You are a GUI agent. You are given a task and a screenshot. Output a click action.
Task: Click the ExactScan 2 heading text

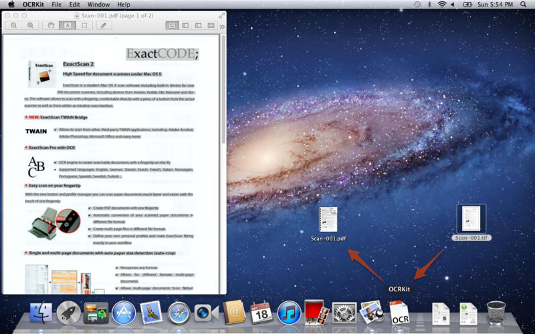(x=78, y=64)
